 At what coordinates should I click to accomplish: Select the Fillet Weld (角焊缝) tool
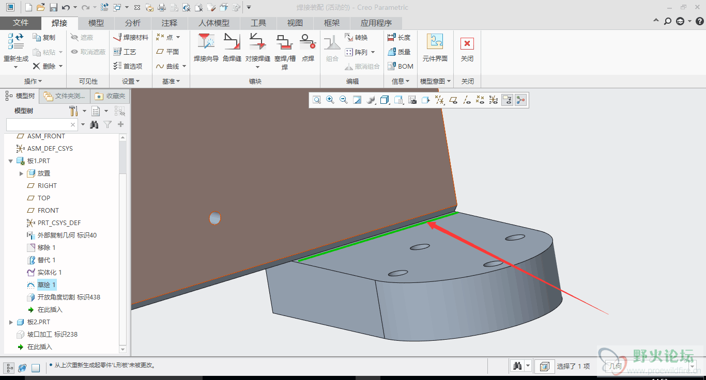tap(232, 47)
